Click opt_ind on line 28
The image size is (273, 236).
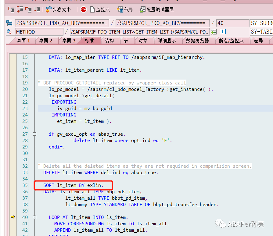click(141, 141)
